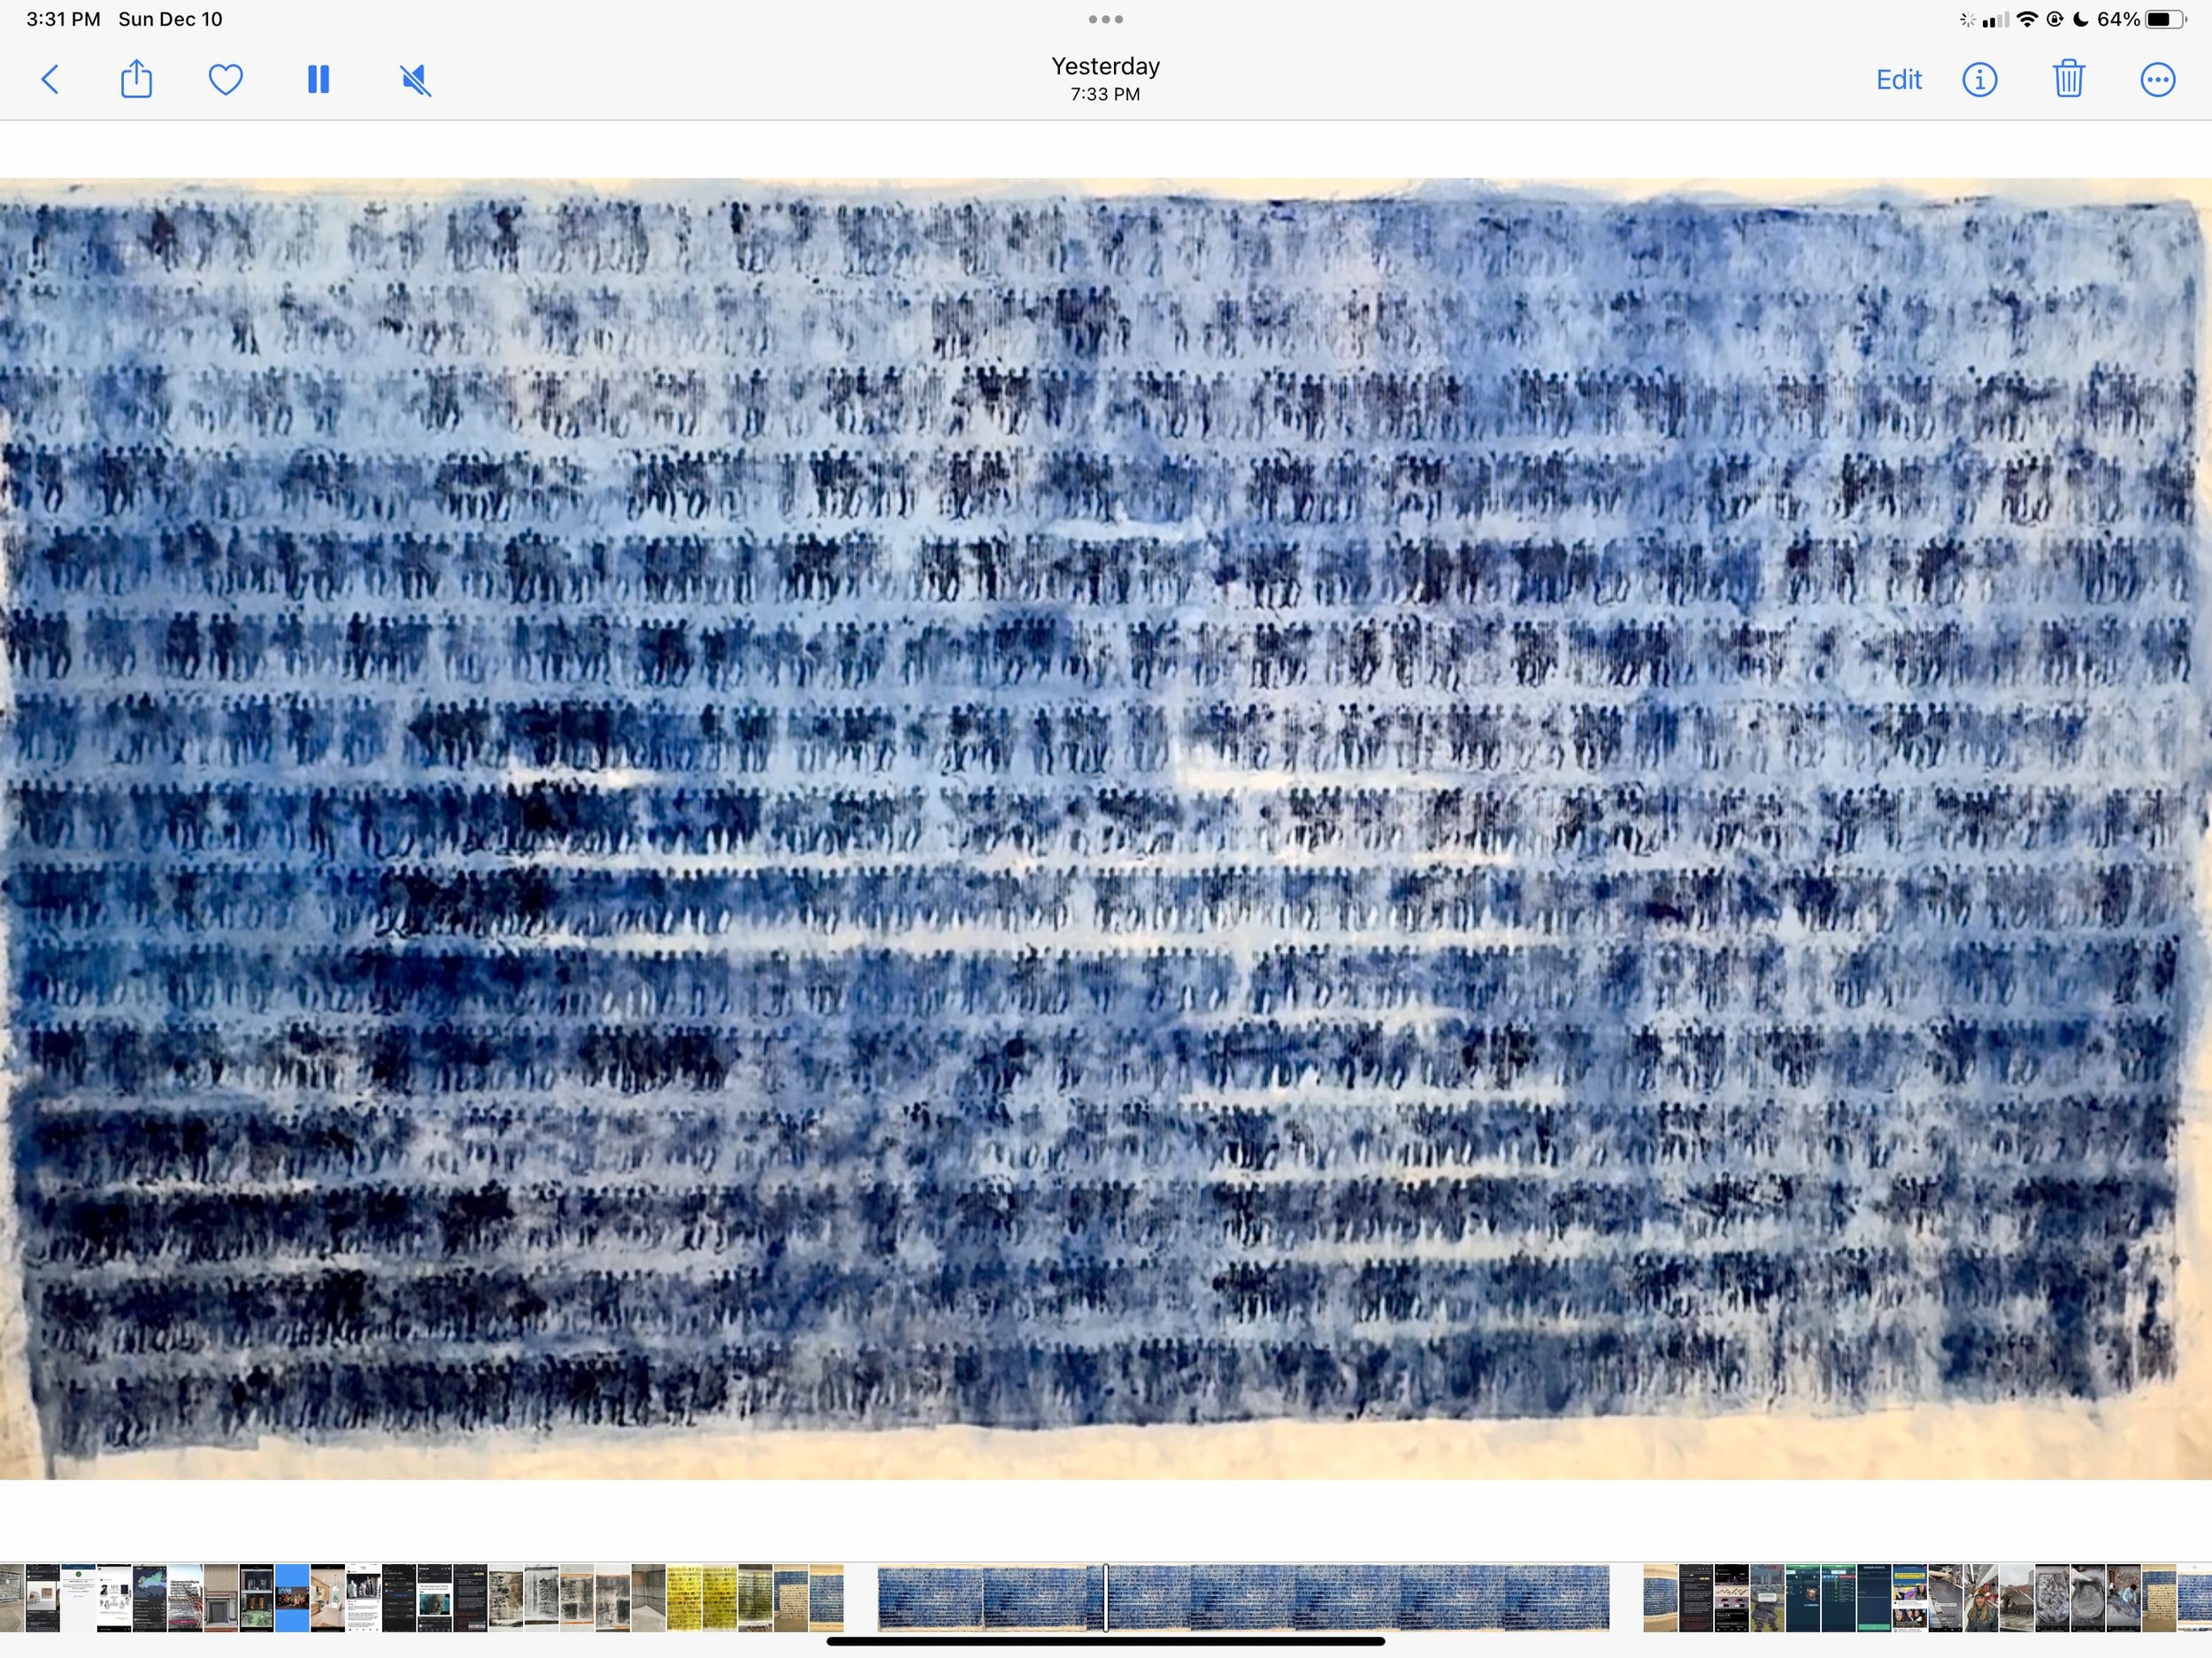
Task: Tap the home indicator bar at bottom
Action: point(1105,1641)
